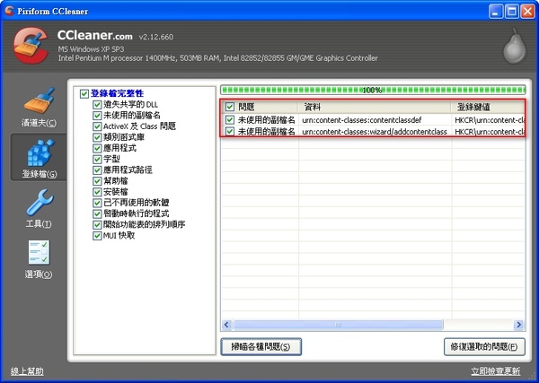Toggle 未使用的副檔名 option in the left list

[x=97, y=116]
